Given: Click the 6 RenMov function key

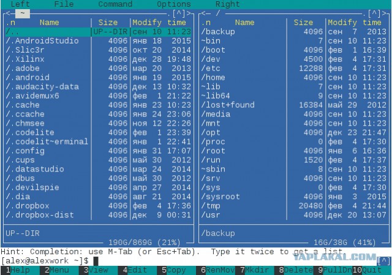Looking at the screenshot, I should (x=218, y=270).
